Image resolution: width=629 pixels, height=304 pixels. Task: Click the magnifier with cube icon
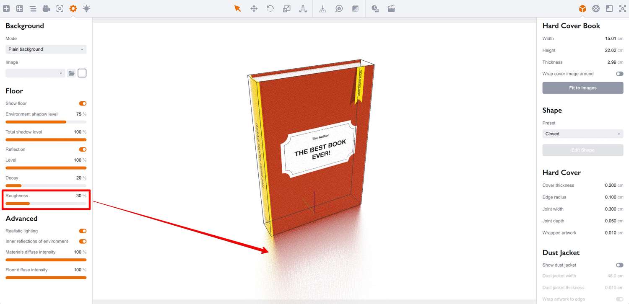tap(339, 8)
